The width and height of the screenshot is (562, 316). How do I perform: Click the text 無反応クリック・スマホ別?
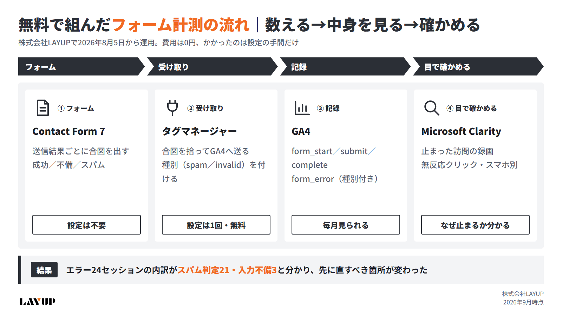(x=469, y=165)
